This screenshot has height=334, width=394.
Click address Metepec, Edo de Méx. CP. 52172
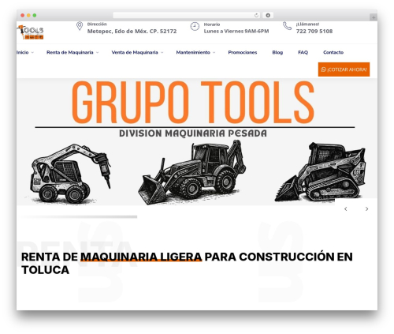pos(132,32)
